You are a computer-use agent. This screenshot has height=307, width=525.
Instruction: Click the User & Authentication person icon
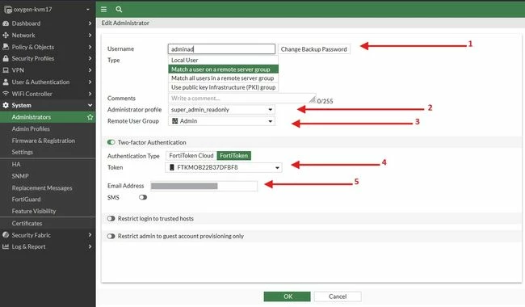click(6, 82)
